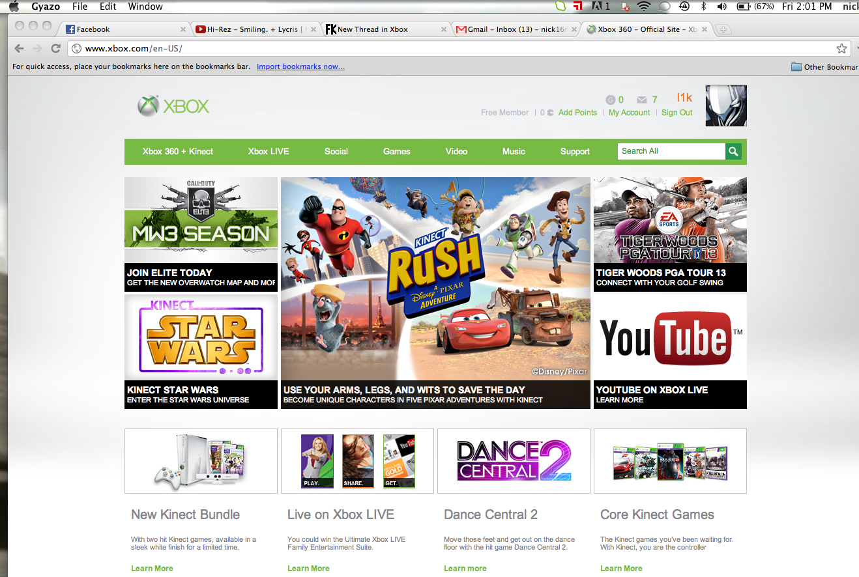The image size is (859, 577).
Task: Click Learn More under Core Kinect Games
Action: click(x=621, y=569)
